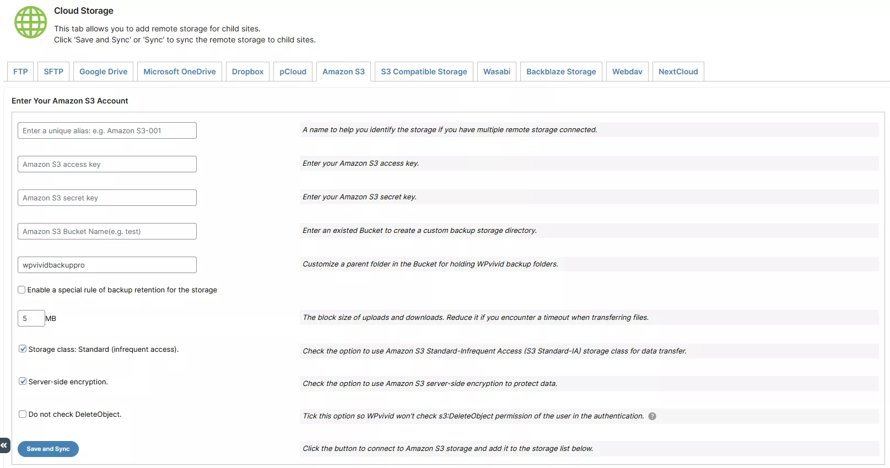Enable special rule of backup retention checkbox

pos(21,290)
